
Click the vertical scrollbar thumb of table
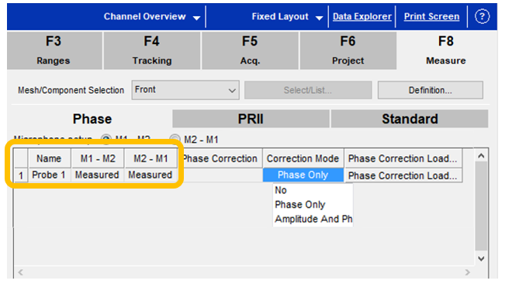[x=481, y=206]
